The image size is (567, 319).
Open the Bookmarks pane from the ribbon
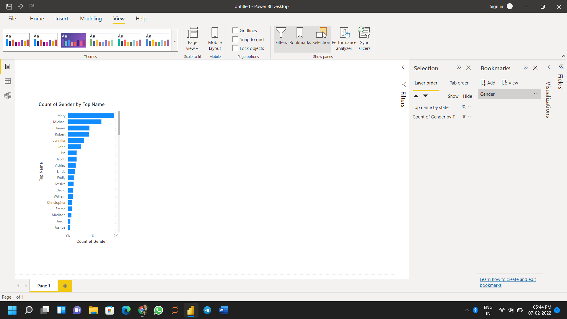point(300,38)
